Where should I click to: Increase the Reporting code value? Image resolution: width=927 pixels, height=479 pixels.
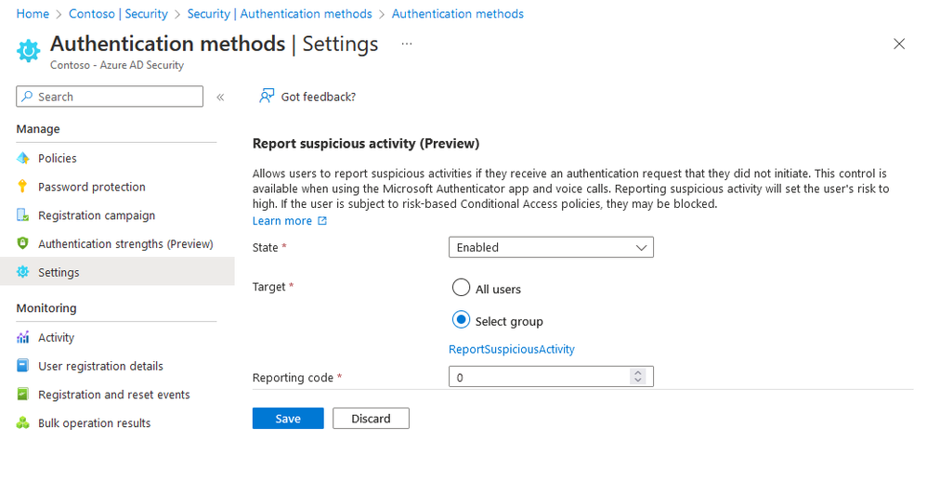coord(637,373)
